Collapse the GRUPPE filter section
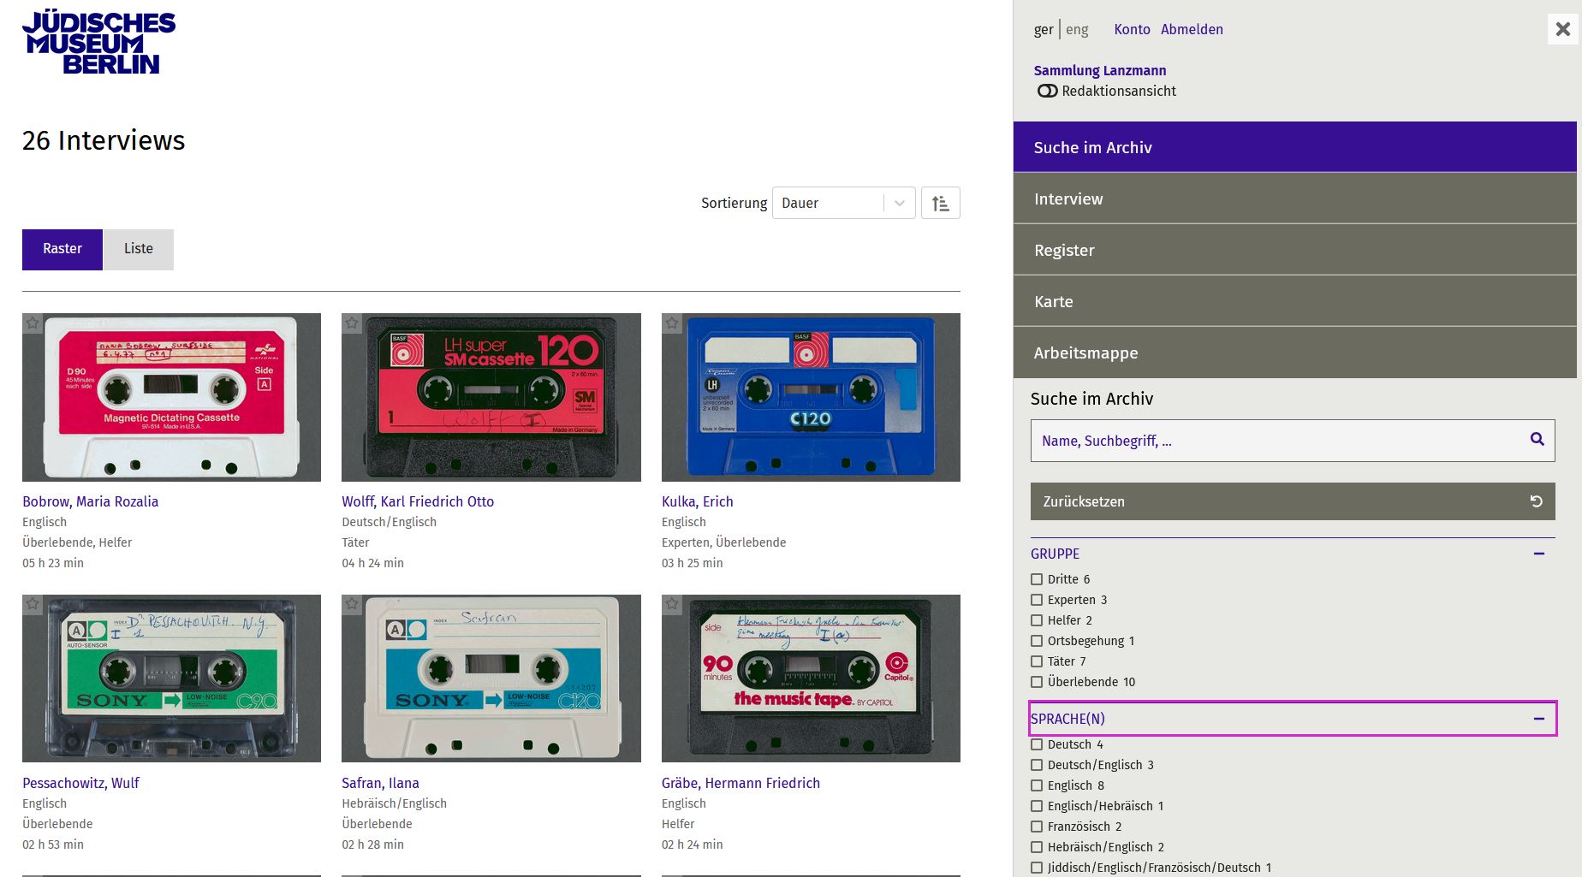This screenshot has width=1582, height=877. click(1538, 554)
